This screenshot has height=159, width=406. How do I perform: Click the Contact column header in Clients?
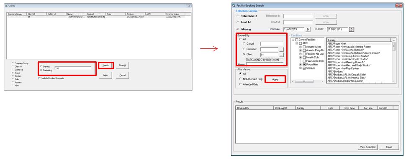tap(96, 14)
